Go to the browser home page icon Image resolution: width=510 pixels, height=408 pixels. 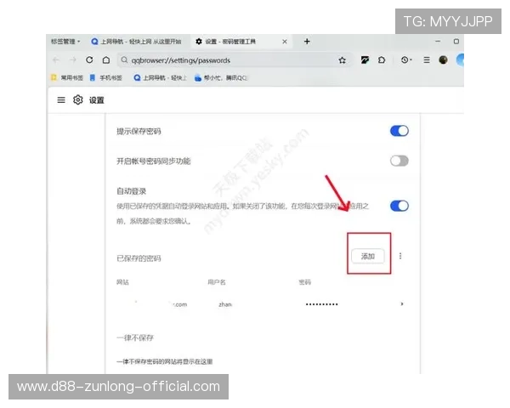[x=106, y=59]
